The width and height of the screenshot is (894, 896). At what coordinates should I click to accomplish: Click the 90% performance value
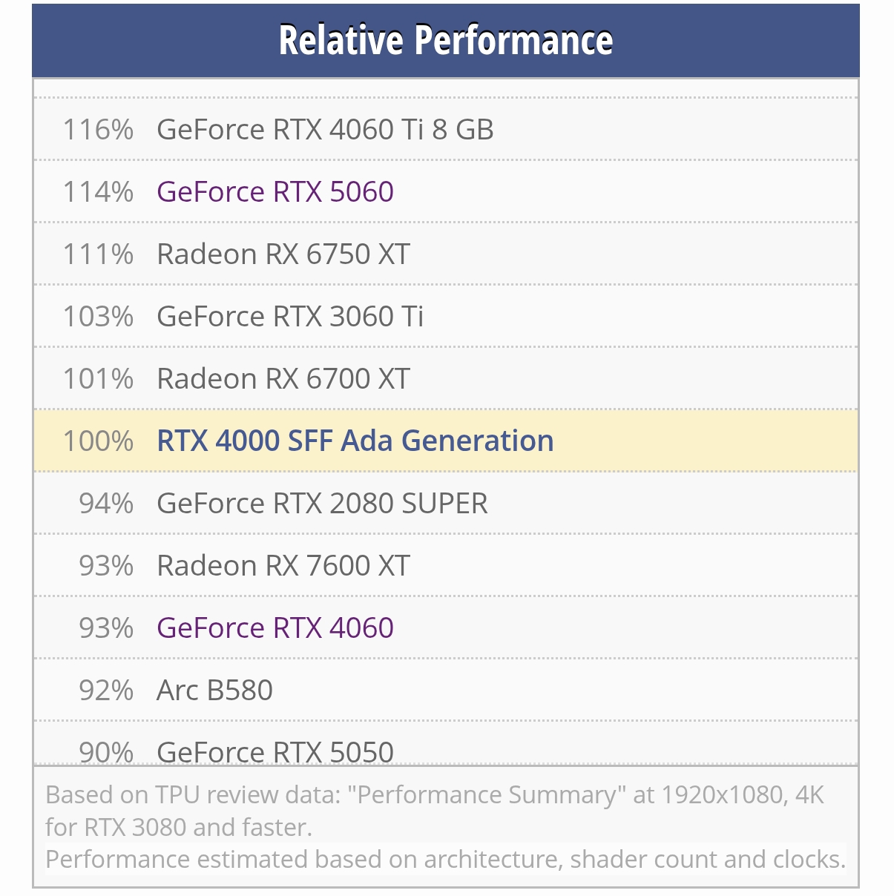point(106,752)
